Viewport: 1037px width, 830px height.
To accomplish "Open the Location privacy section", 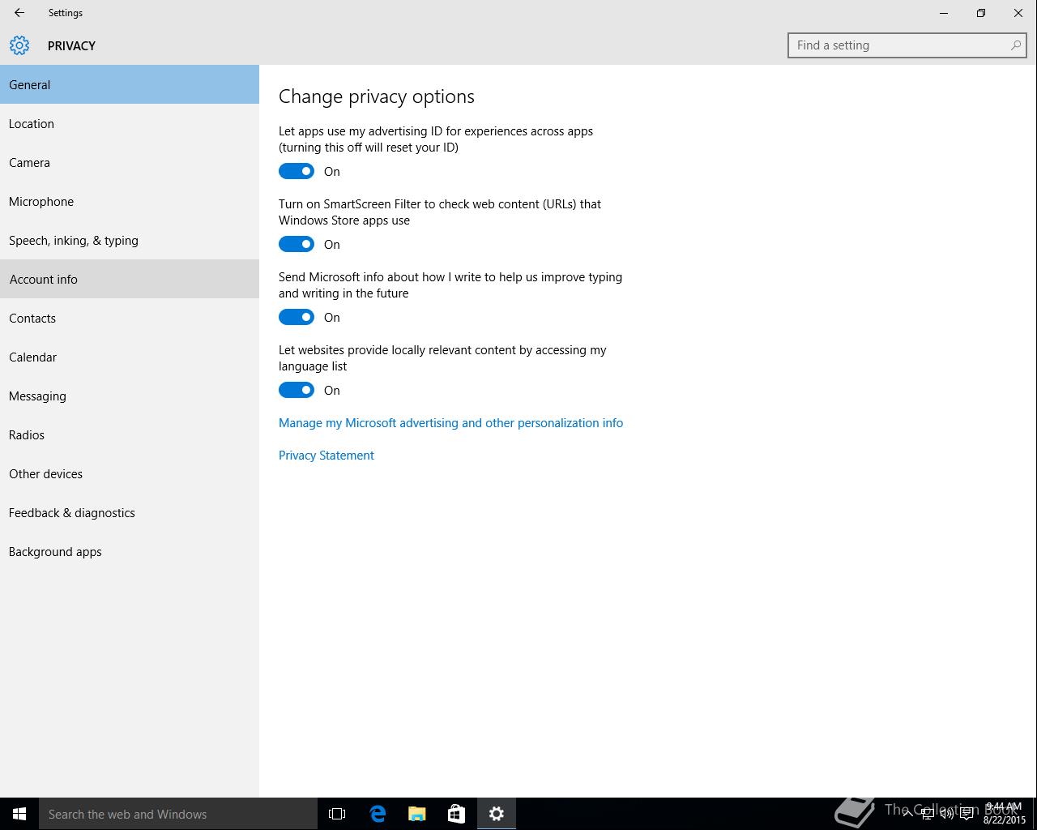I will tap(130, 123).
